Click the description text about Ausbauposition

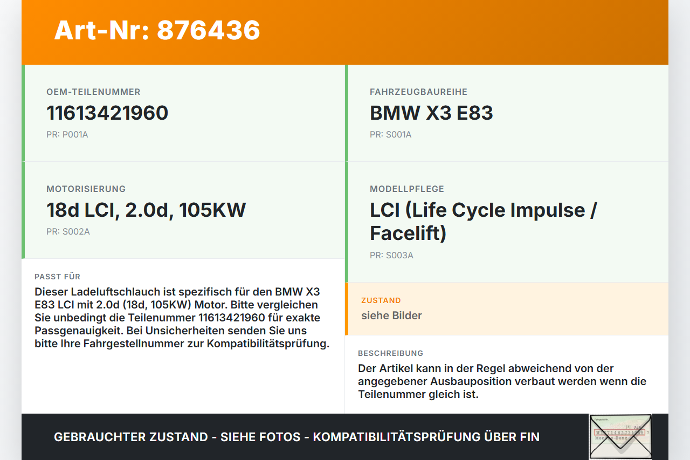click(x=501, y=381)
